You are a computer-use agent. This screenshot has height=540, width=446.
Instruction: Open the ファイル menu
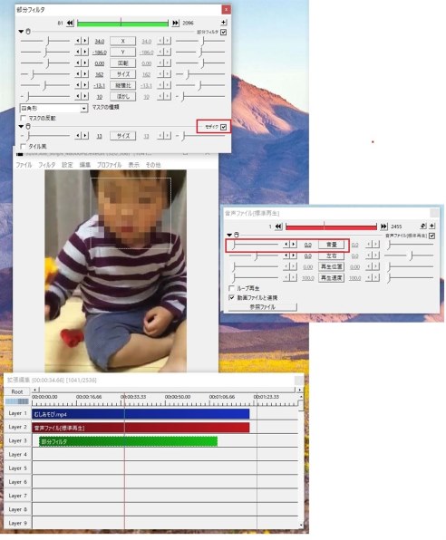24,165
